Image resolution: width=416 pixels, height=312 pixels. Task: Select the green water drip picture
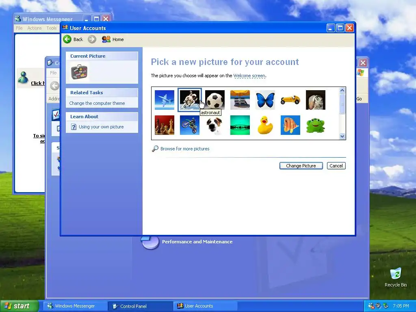240,125
